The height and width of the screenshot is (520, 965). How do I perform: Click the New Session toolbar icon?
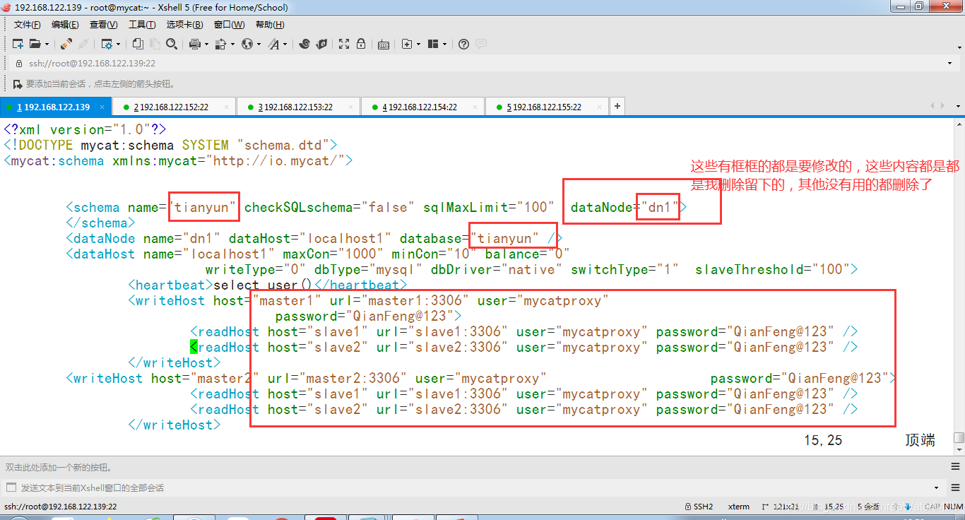click(18, 44)
